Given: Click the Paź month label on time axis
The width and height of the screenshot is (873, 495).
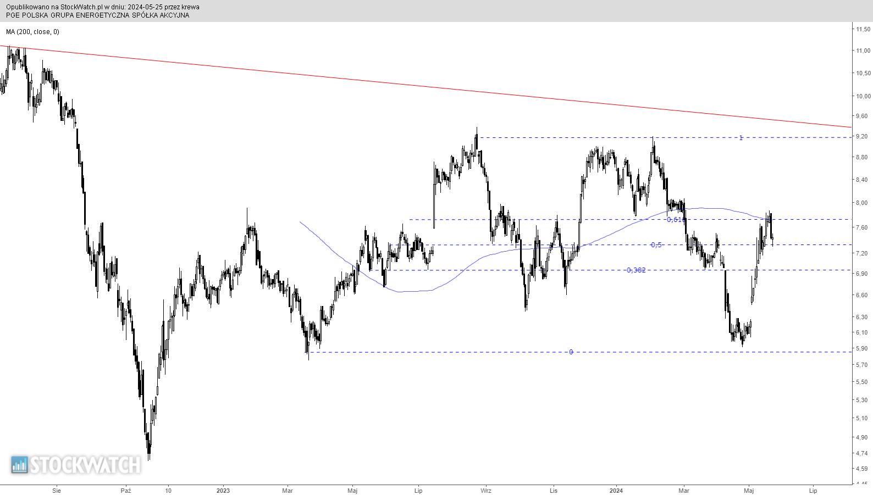Looking at the screenshot, I should pyautogui.click(x=126, y=491).
